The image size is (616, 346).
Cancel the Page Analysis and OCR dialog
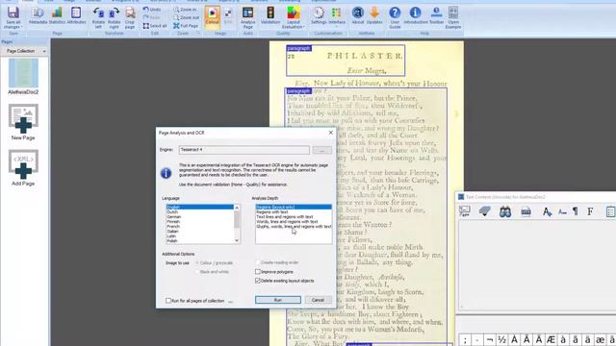[318, 300]
